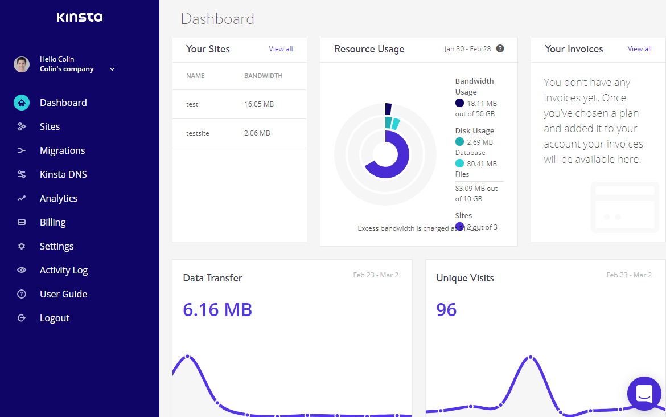
Task: Click the Kinsta logo
Action: (80, 17)
